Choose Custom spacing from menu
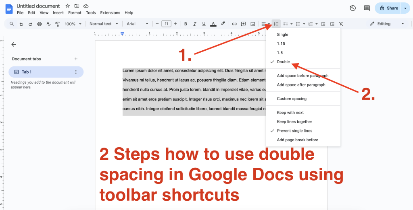This screenshot has height=210, width=413. click(x=292, y=99)
